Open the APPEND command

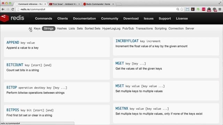click(13, 42)
